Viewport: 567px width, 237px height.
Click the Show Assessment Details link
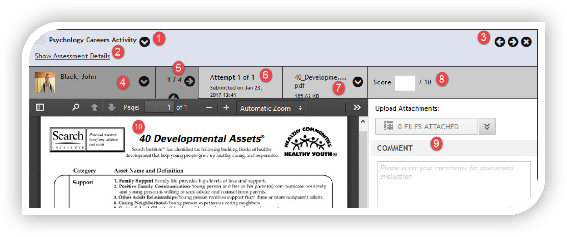coord(72,56)
